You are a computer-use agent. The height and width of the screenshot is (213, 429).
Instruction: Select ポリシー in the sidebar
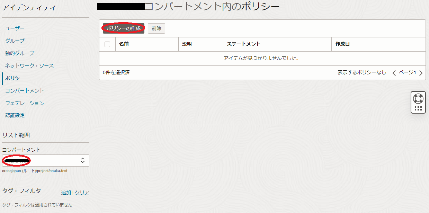[15, 78]
